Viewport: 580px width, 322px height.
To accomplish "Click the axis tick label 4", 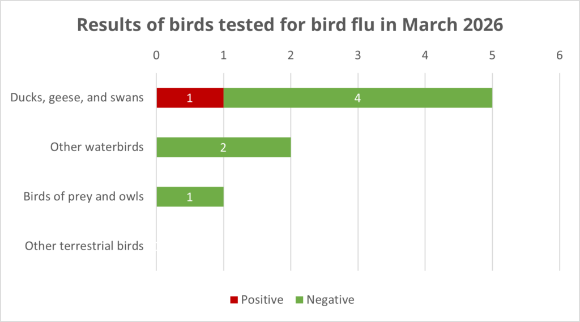I will pos(425,55).
